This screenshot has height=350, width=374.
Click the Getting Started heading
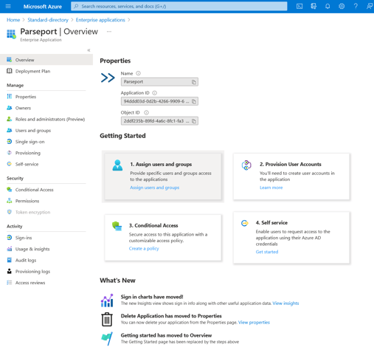(122, 136)
